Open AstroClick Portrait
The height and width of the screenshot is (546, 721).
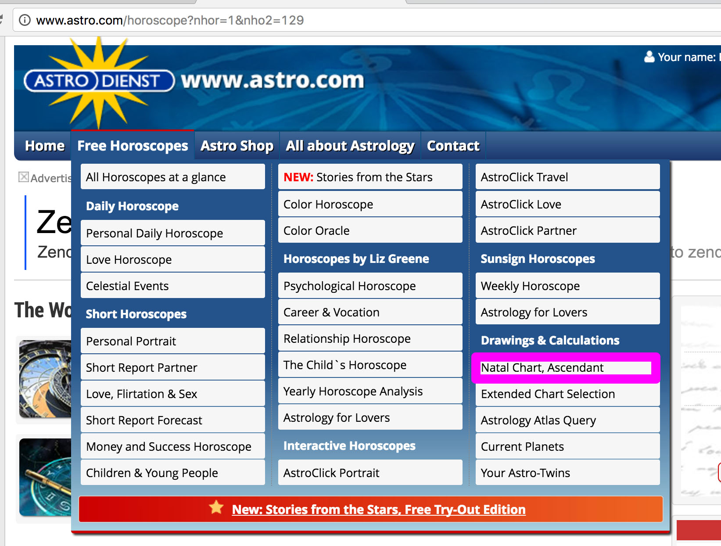370,473
